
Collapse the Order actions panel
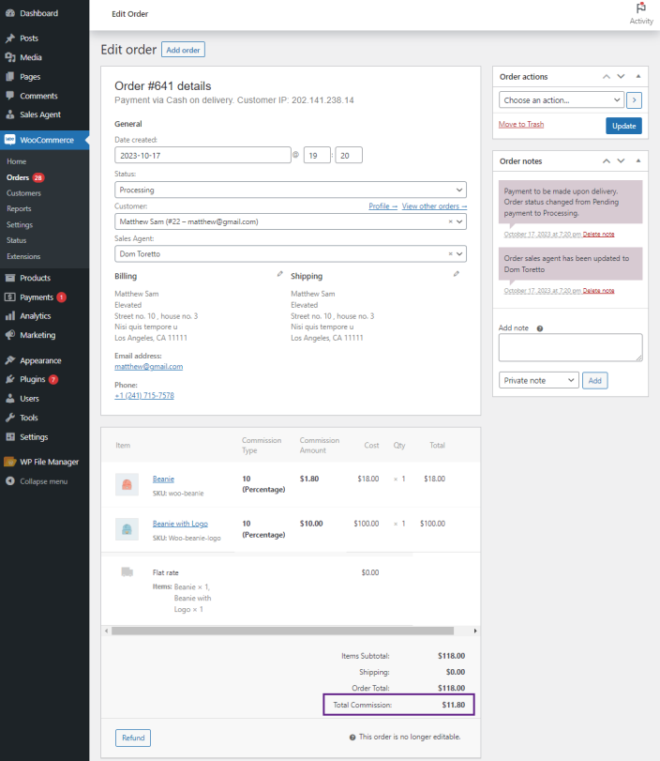click(638, 76)
